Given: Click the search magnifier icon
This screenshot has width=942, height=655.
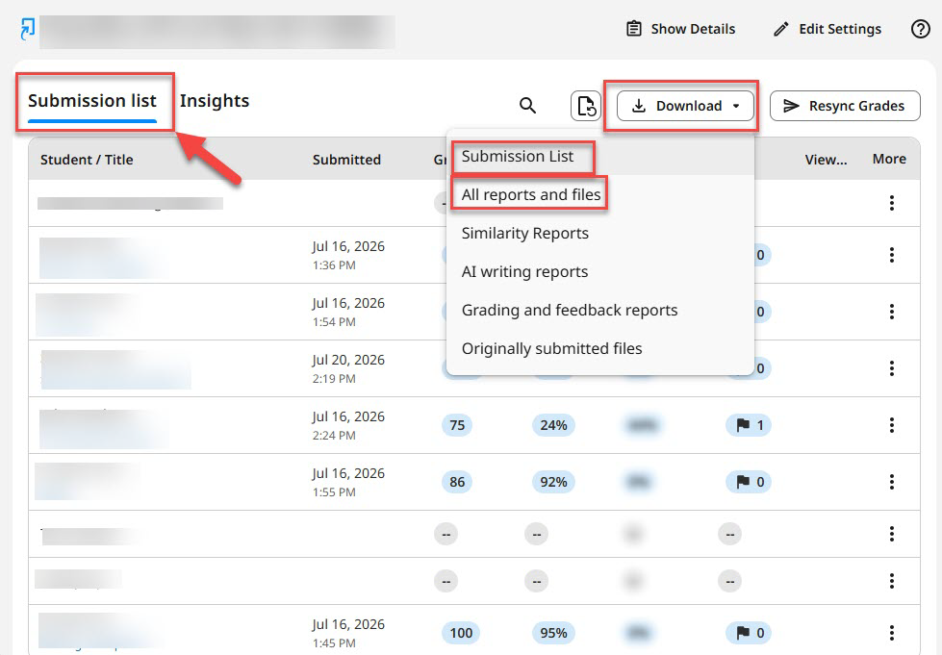Looking at the screenshot, I should tap(527, 106).
